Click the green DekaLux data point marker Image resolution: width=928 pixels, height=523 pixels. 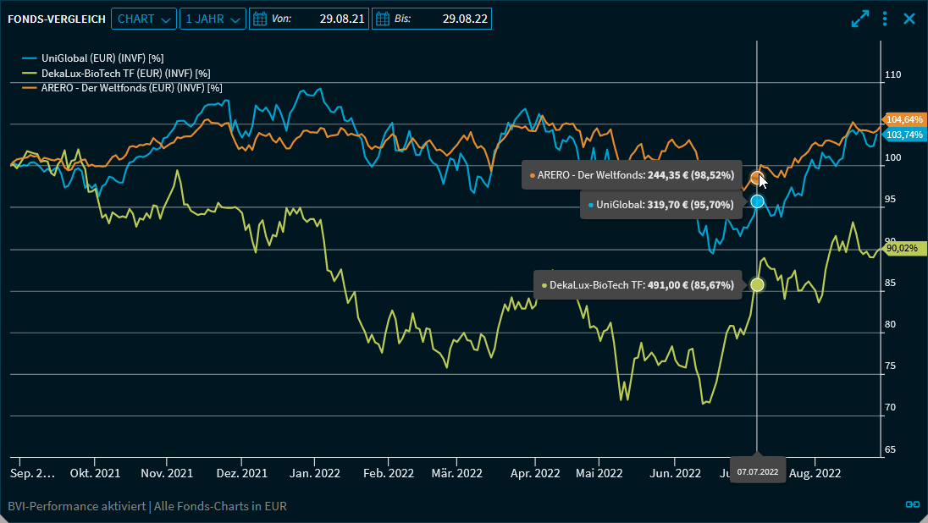[757, 285]
